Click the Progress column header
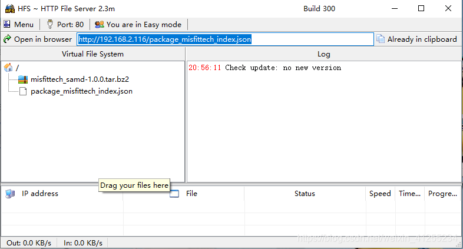 (x=442, y=194)
